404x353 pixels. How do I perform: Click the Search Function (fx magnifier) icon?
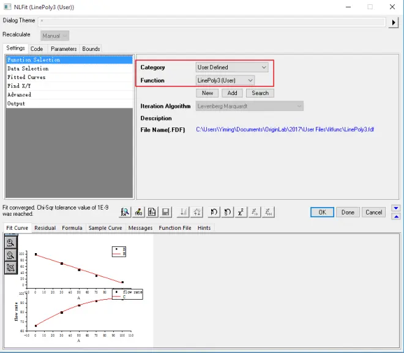pyautogui.click(x=125, y=212)
